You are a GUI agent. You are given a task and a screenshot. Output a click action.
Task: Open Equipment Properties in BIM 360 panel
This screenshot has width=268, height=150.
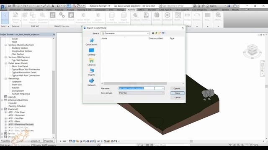[43, 17]
